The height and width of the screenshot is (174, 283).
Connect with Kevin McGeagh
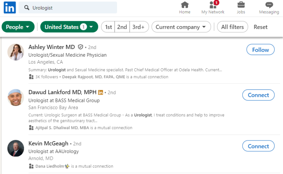click(x=258, y=146)
